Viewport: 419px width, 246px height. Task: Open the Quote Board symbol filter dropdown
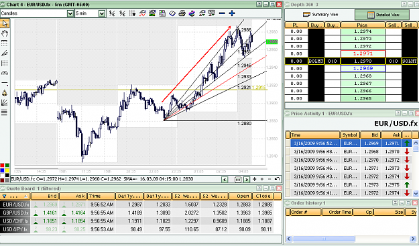[5, 196]
